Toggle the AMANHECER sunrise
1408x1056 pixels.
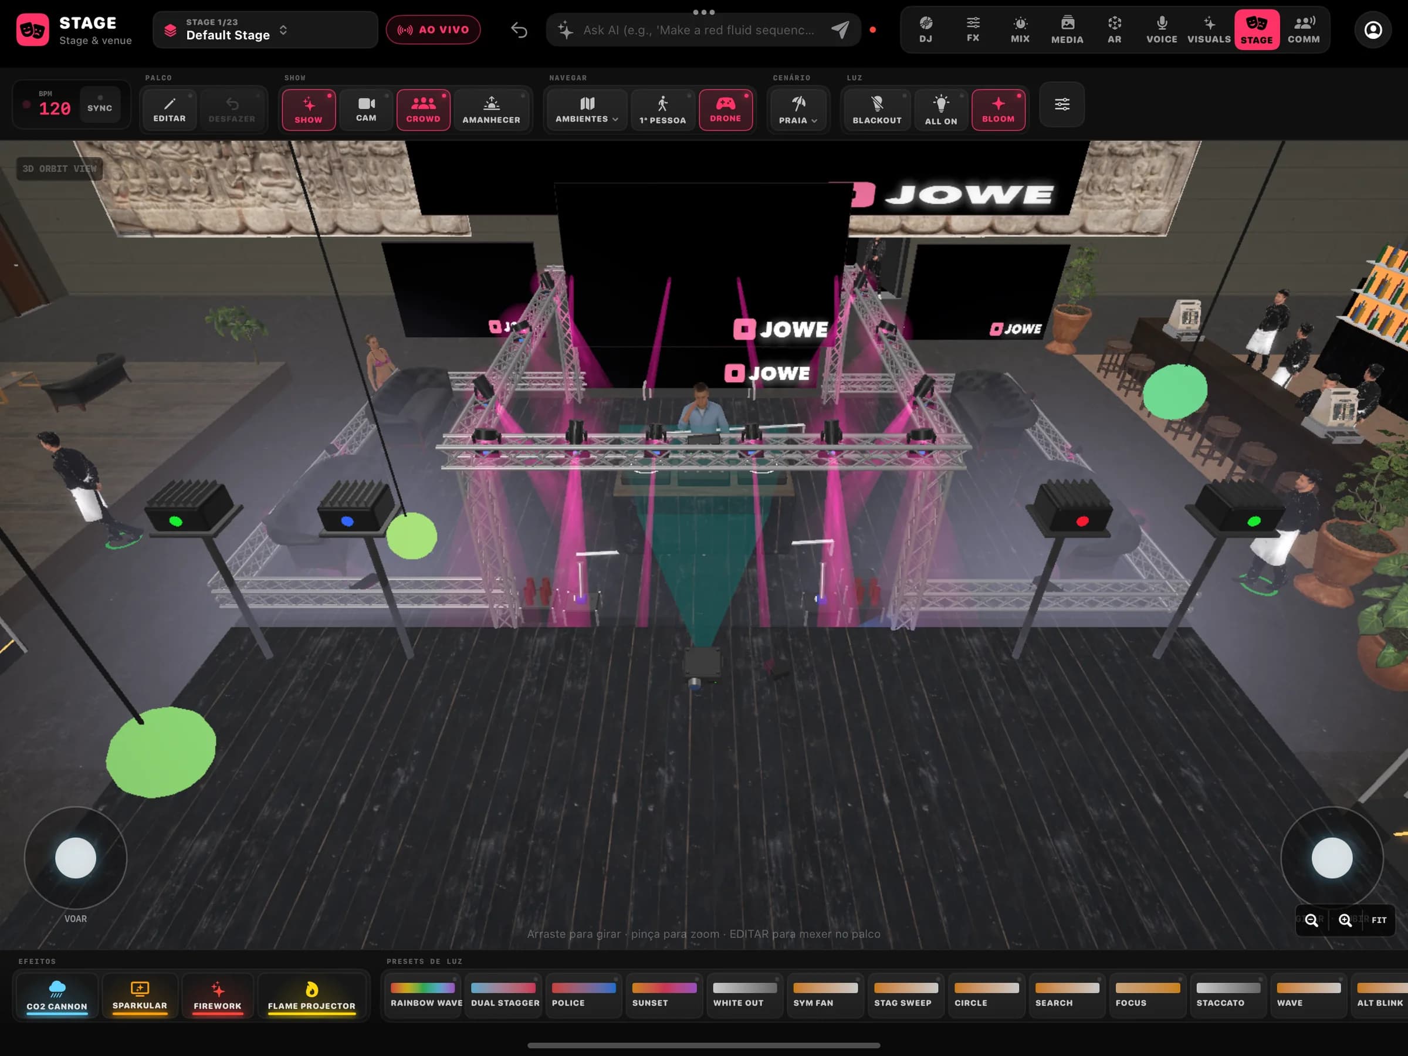(492, 110)
